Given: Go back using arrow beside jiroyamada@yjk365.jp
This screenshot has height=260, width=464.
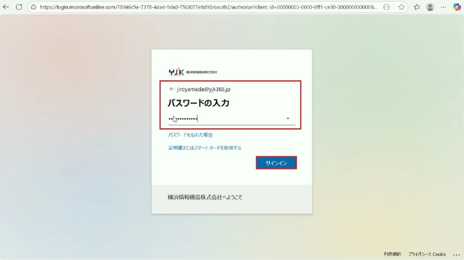Looking at the screenshot, I should (x=172, y=89).
